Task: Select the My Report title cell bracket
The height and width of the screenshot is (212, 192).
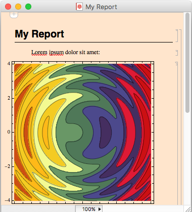Action: click(177, 35)
